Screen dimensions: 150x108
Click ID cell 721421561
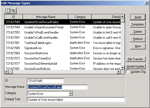(x=13, y=43)
